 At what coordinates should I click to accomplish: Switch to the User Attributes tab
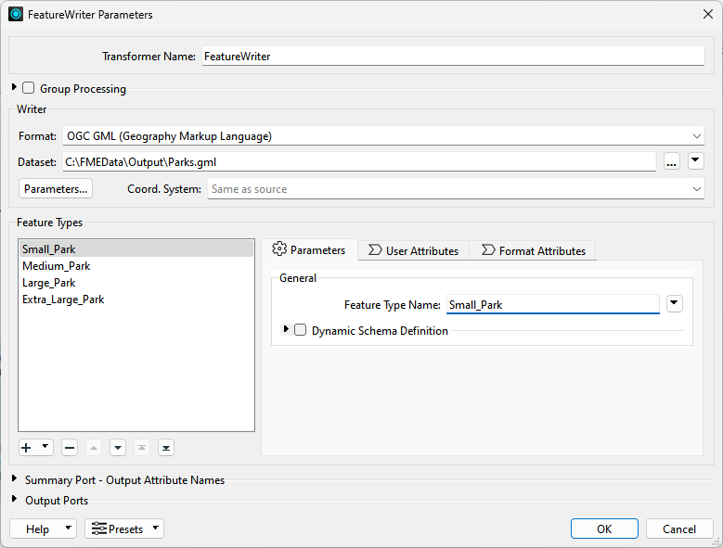point(414,251)
